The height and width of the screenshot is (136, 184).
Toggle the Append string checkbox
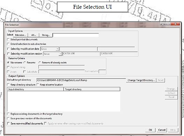(8, 67)
